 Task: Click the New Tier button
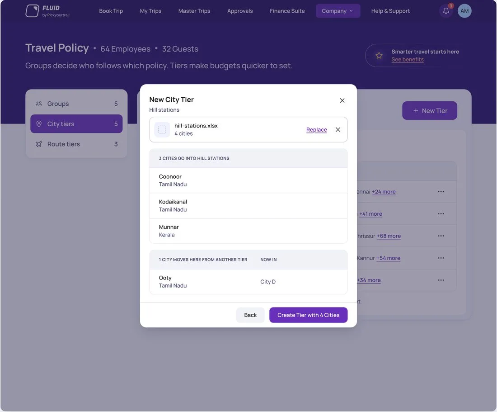click(x=430, y=111)
